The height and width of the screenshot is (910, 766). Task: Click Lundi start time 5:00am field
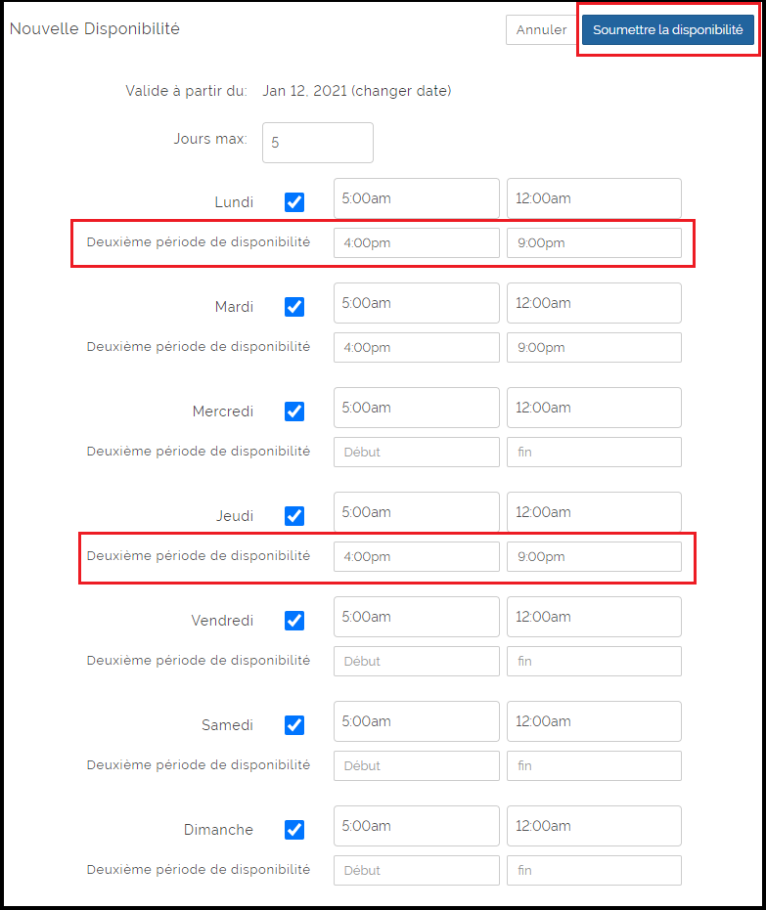416,198
